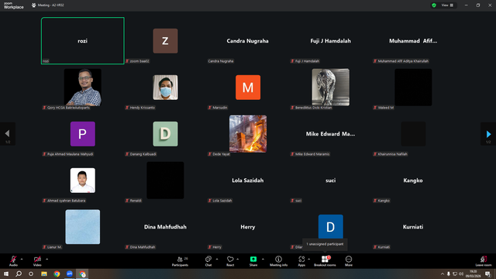The image size is (496, 279).
Task: Click Qory HCGA profile photo
Action: click(x=83, y=88)
